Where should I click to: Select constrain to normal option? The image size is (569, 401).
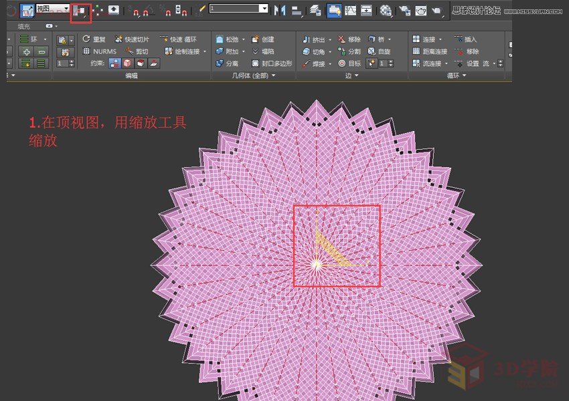click(153, 63)
